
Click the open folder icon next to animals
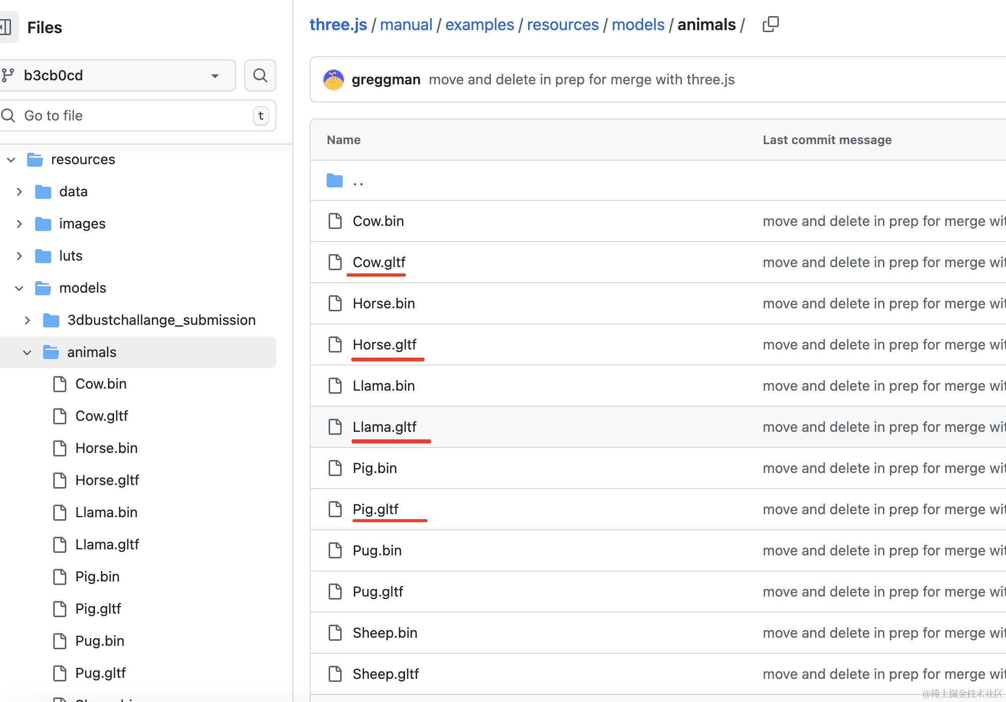click(x=51, y=353)
